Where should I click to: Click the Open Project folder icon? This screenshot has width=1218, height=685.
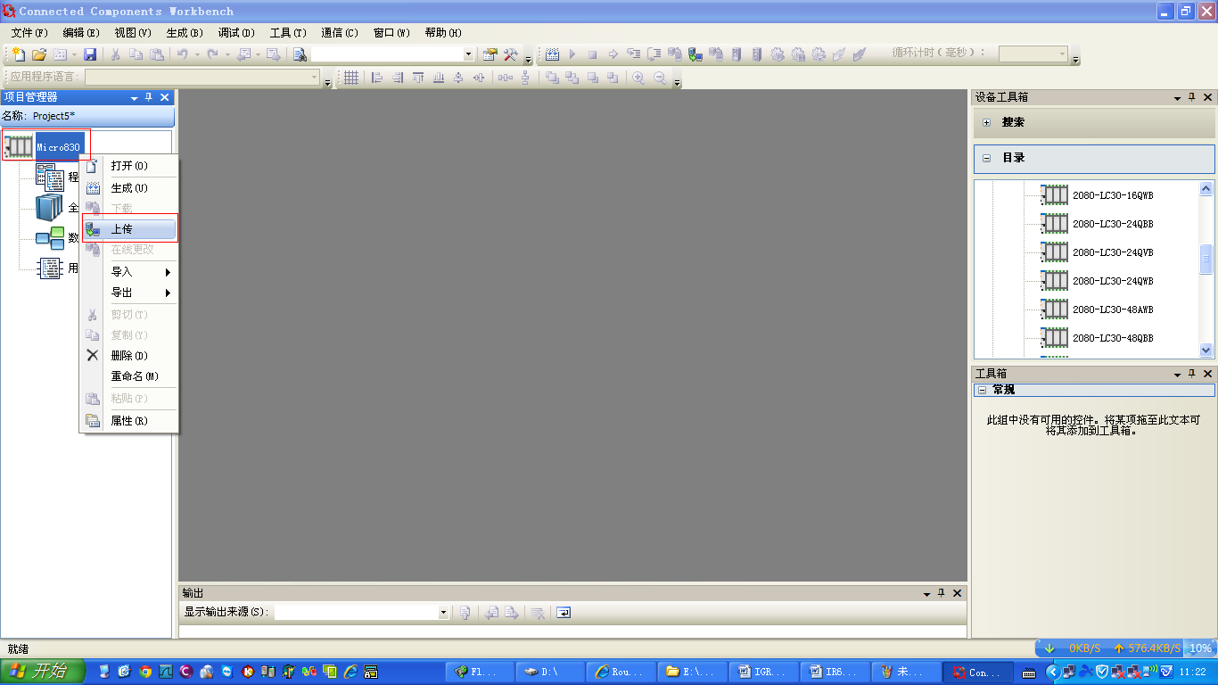coord(39,54)
